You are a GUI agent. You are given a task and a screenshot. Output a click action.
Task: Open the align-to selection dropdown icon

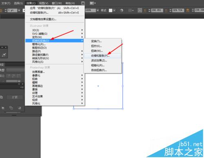(131, 10)
